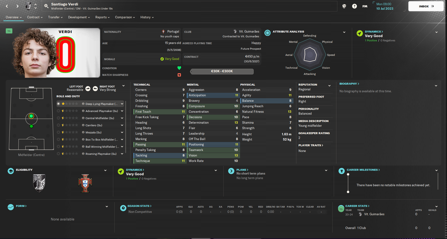The image size is (447, 239).
Task: Select the Ball Winning Midfielder radio
Action: pos(58,147)
